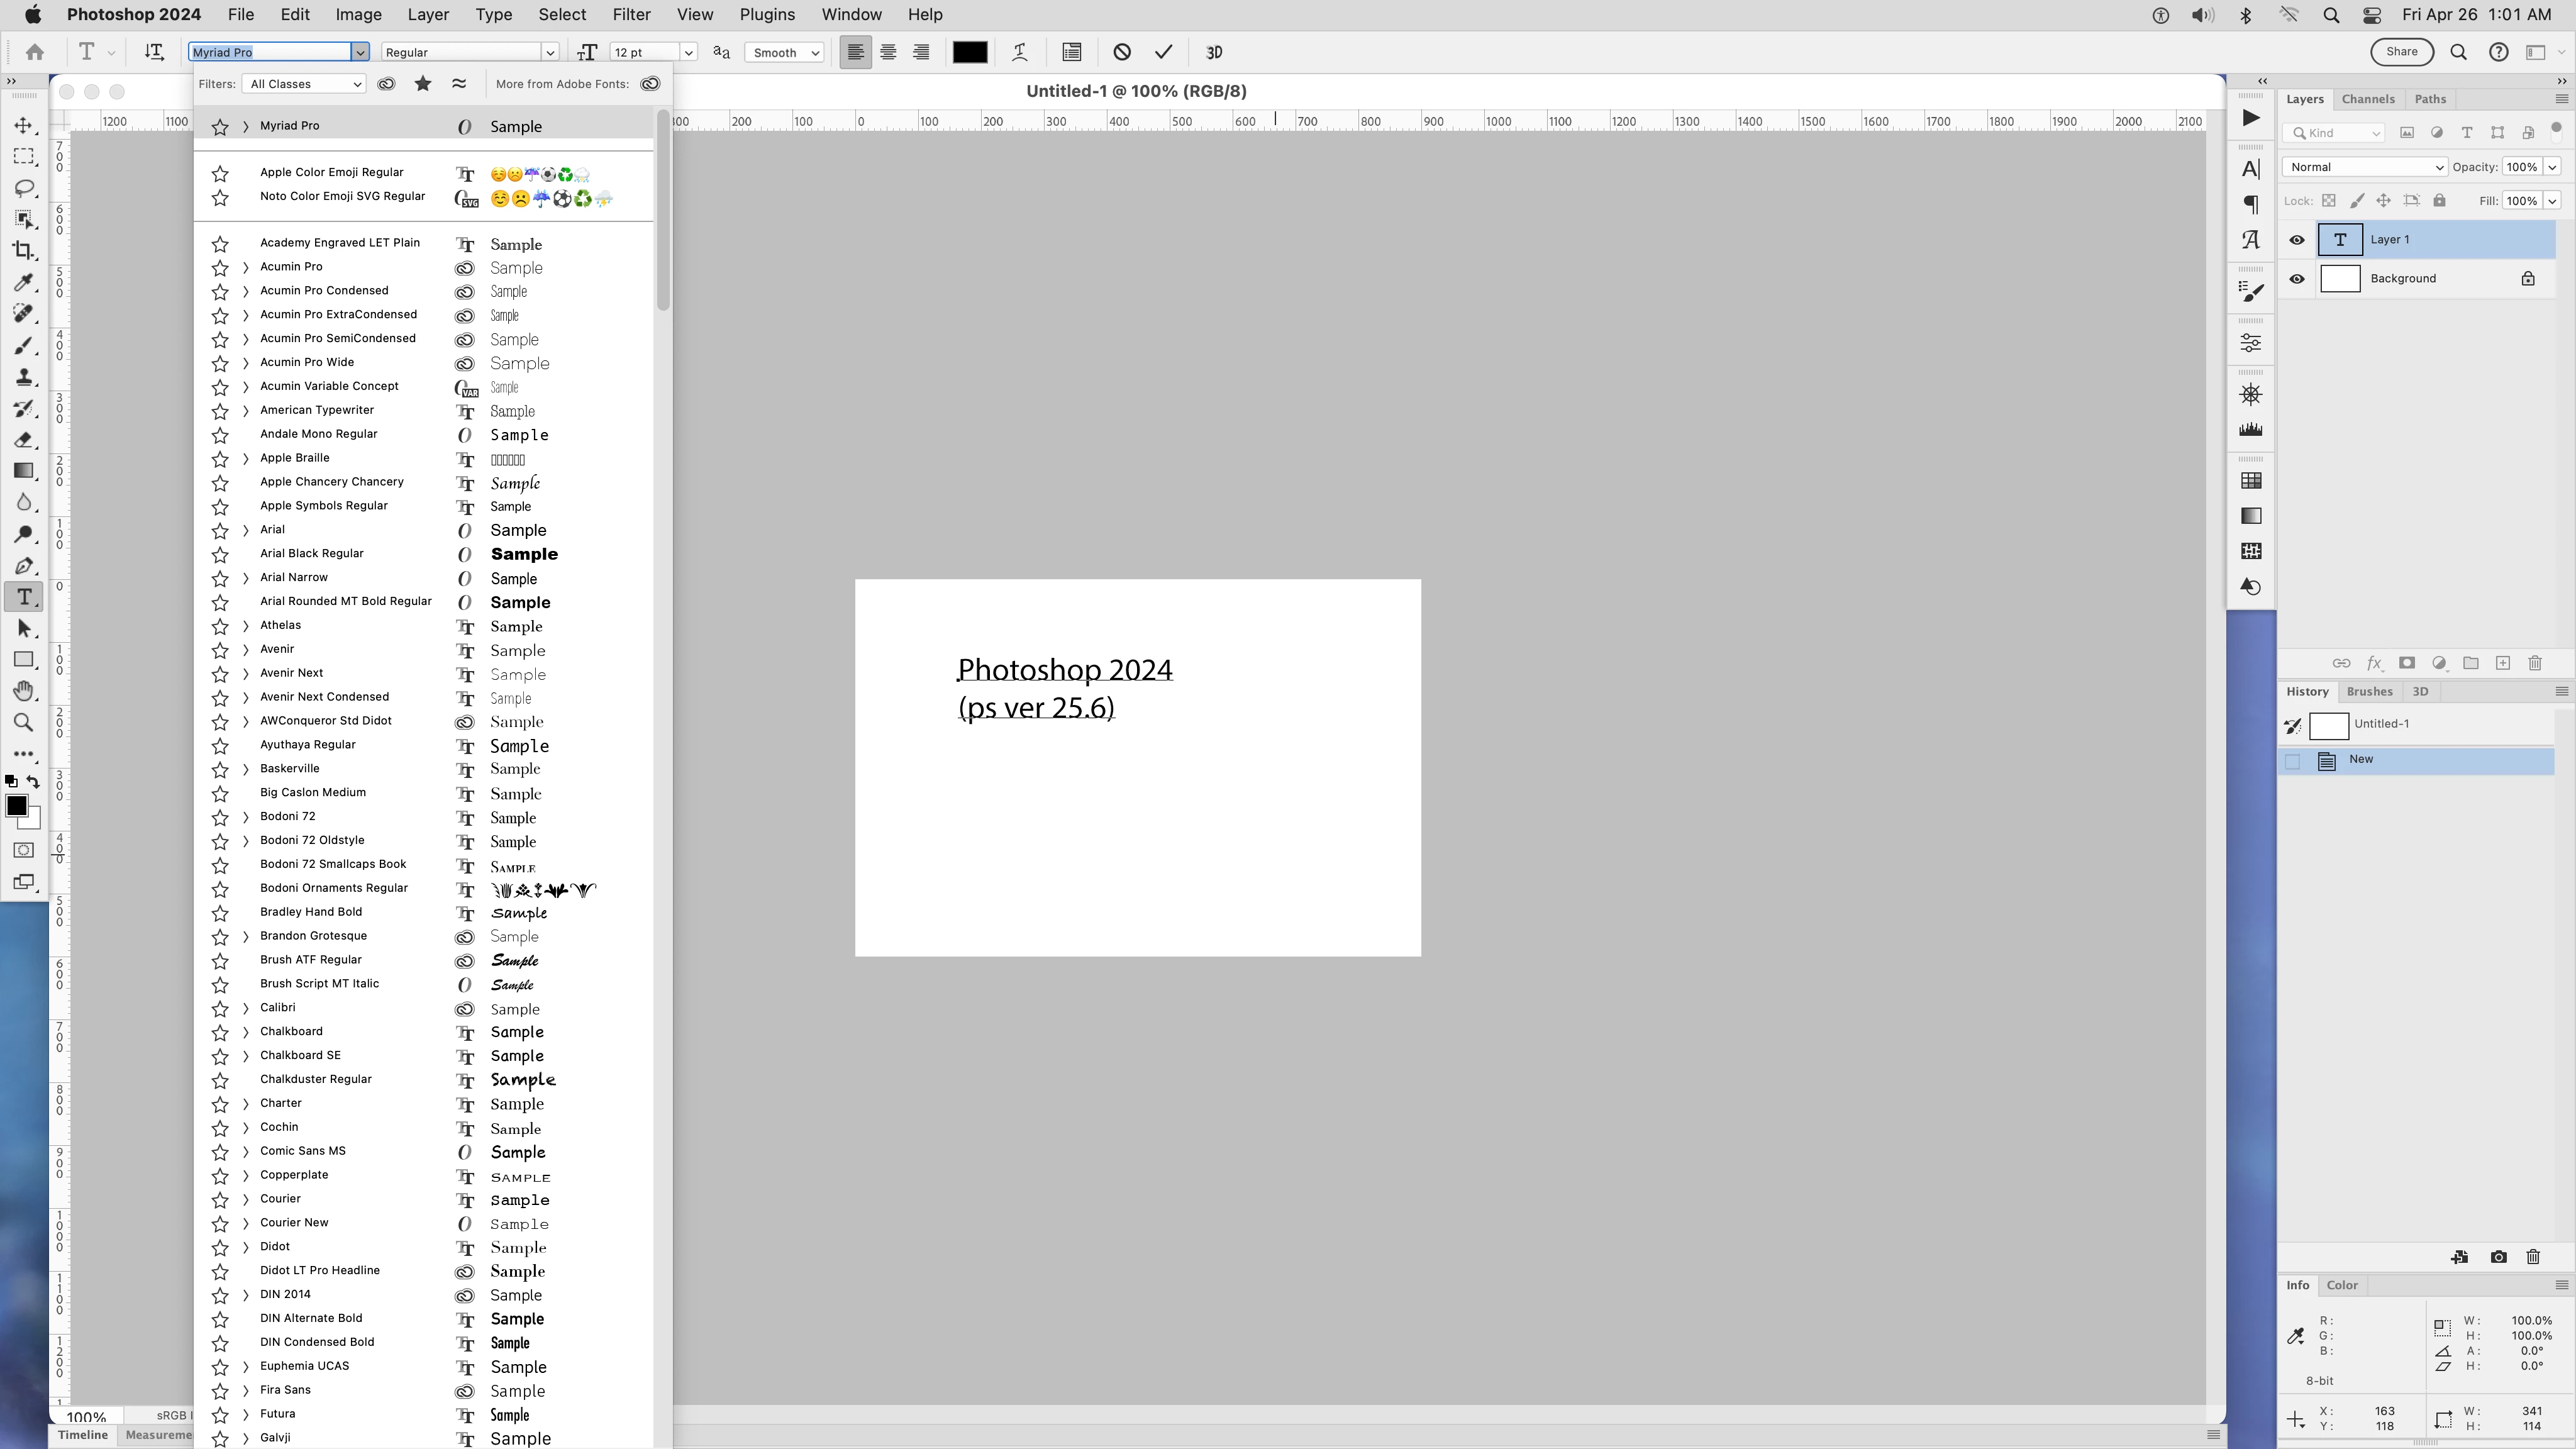The image size is (2576, 1449).
Task: Select the Zoom tool
Action: pos(24,722)
